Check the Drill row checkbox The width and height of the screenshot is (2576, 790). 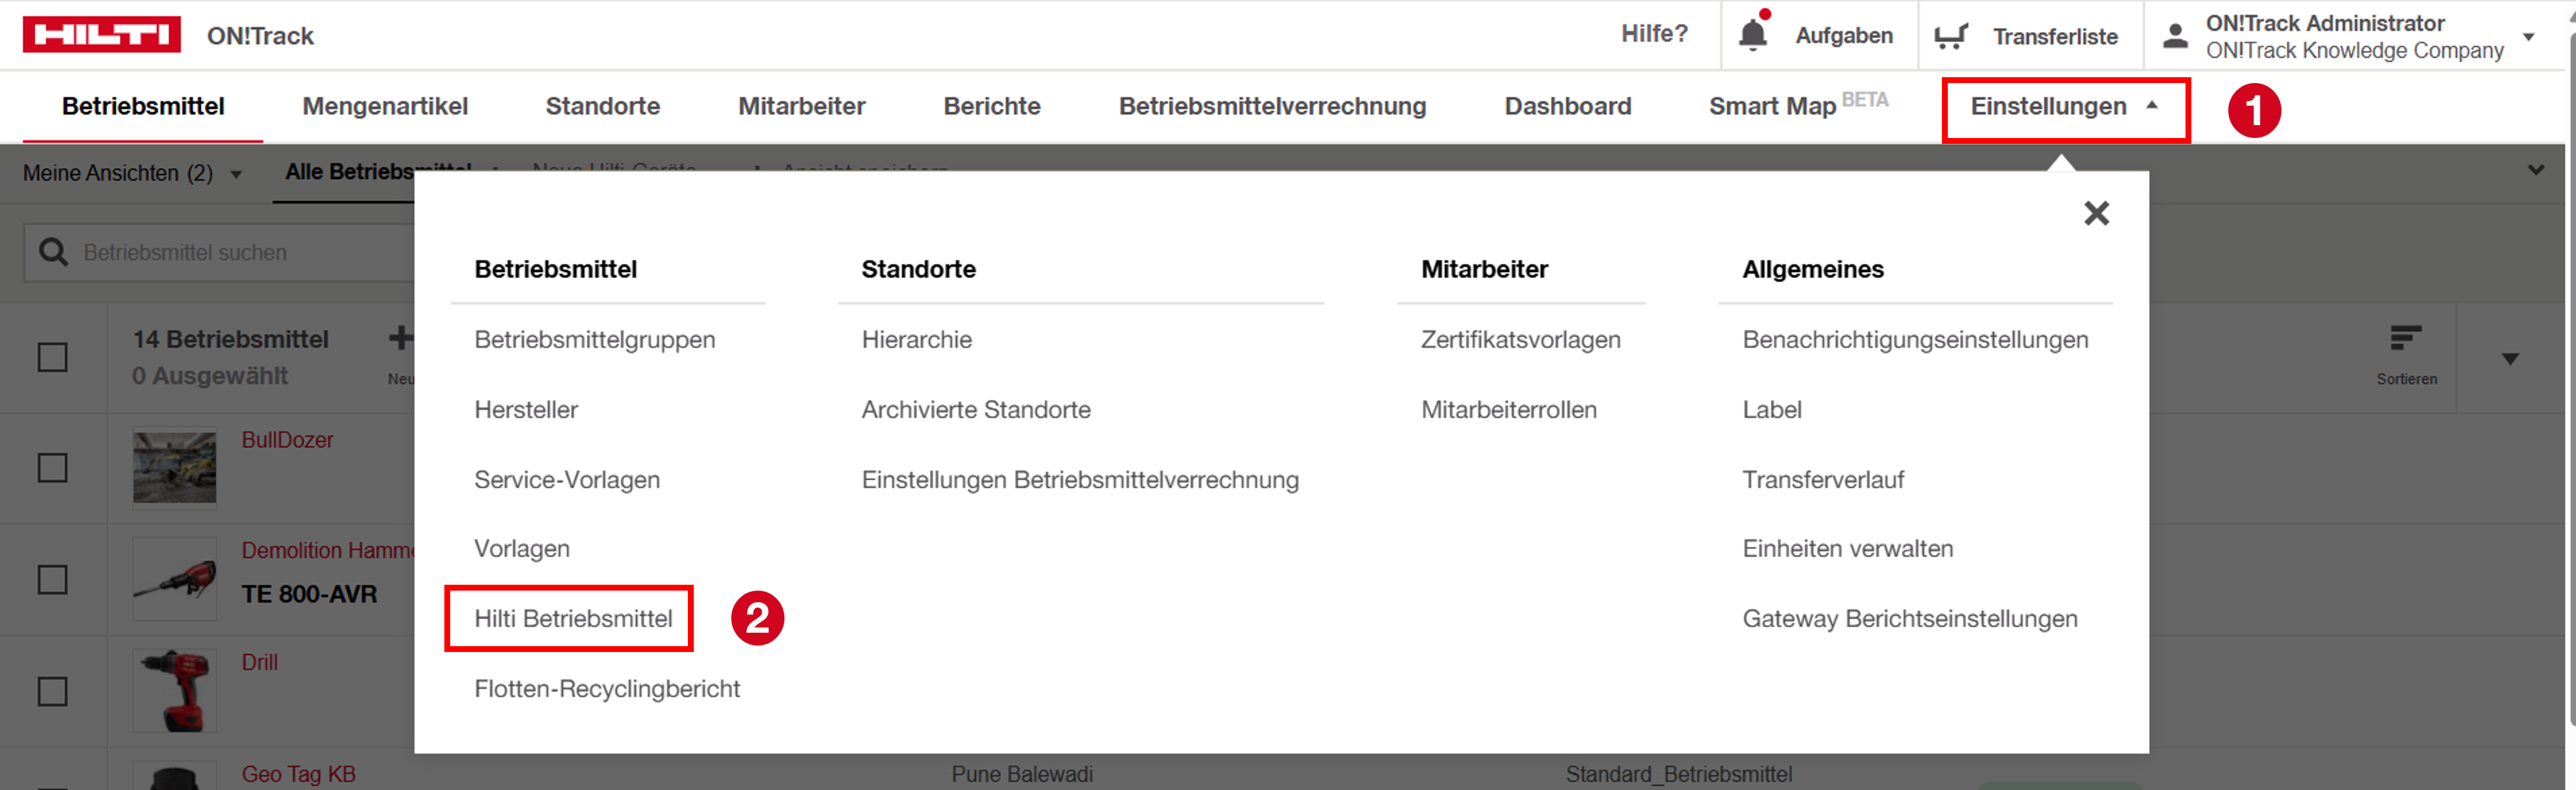(53, 691)
